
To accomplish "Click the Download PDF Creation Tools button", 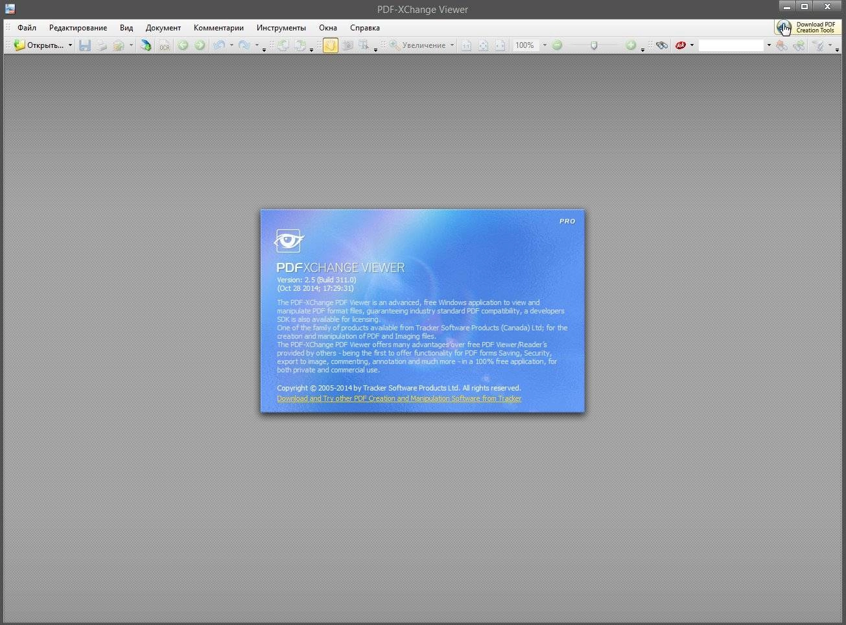I will coord(808,27).
